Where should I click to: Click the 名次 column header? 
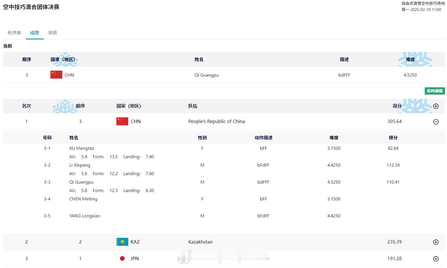tap(26, 106)
